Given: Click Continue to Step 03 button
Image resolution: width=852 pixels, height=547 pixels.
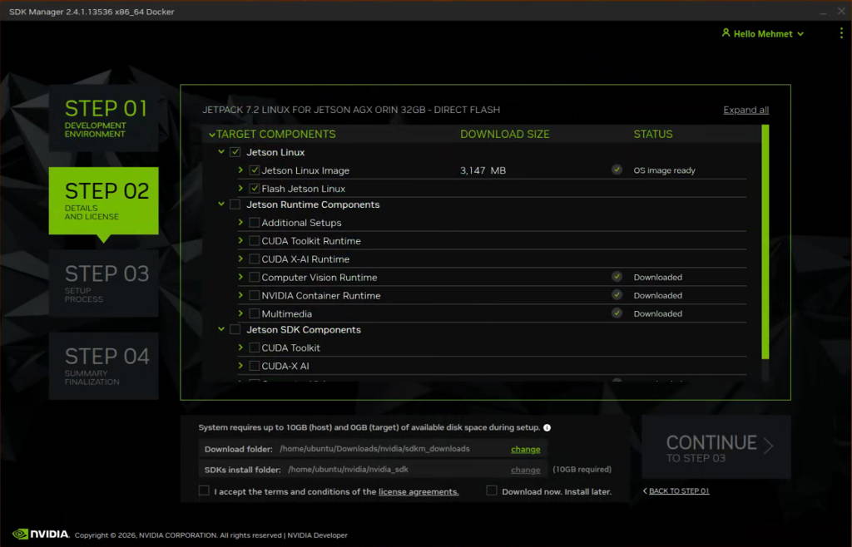Looking at the screenshot, I should (716, 447).
